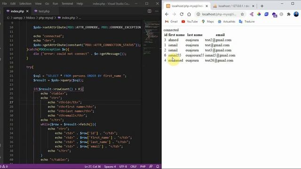Open the Selection menu
Viewport: 301px width, 169px height.
pos(25,3)
